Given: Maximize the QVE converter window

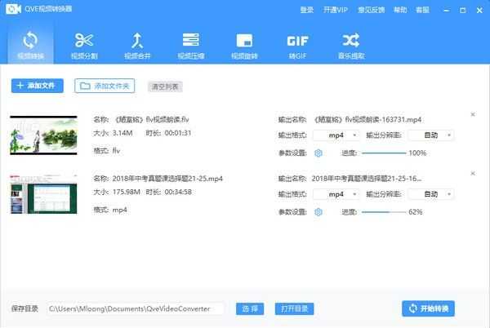Looking at the screenshot, I should click(463, 11).
